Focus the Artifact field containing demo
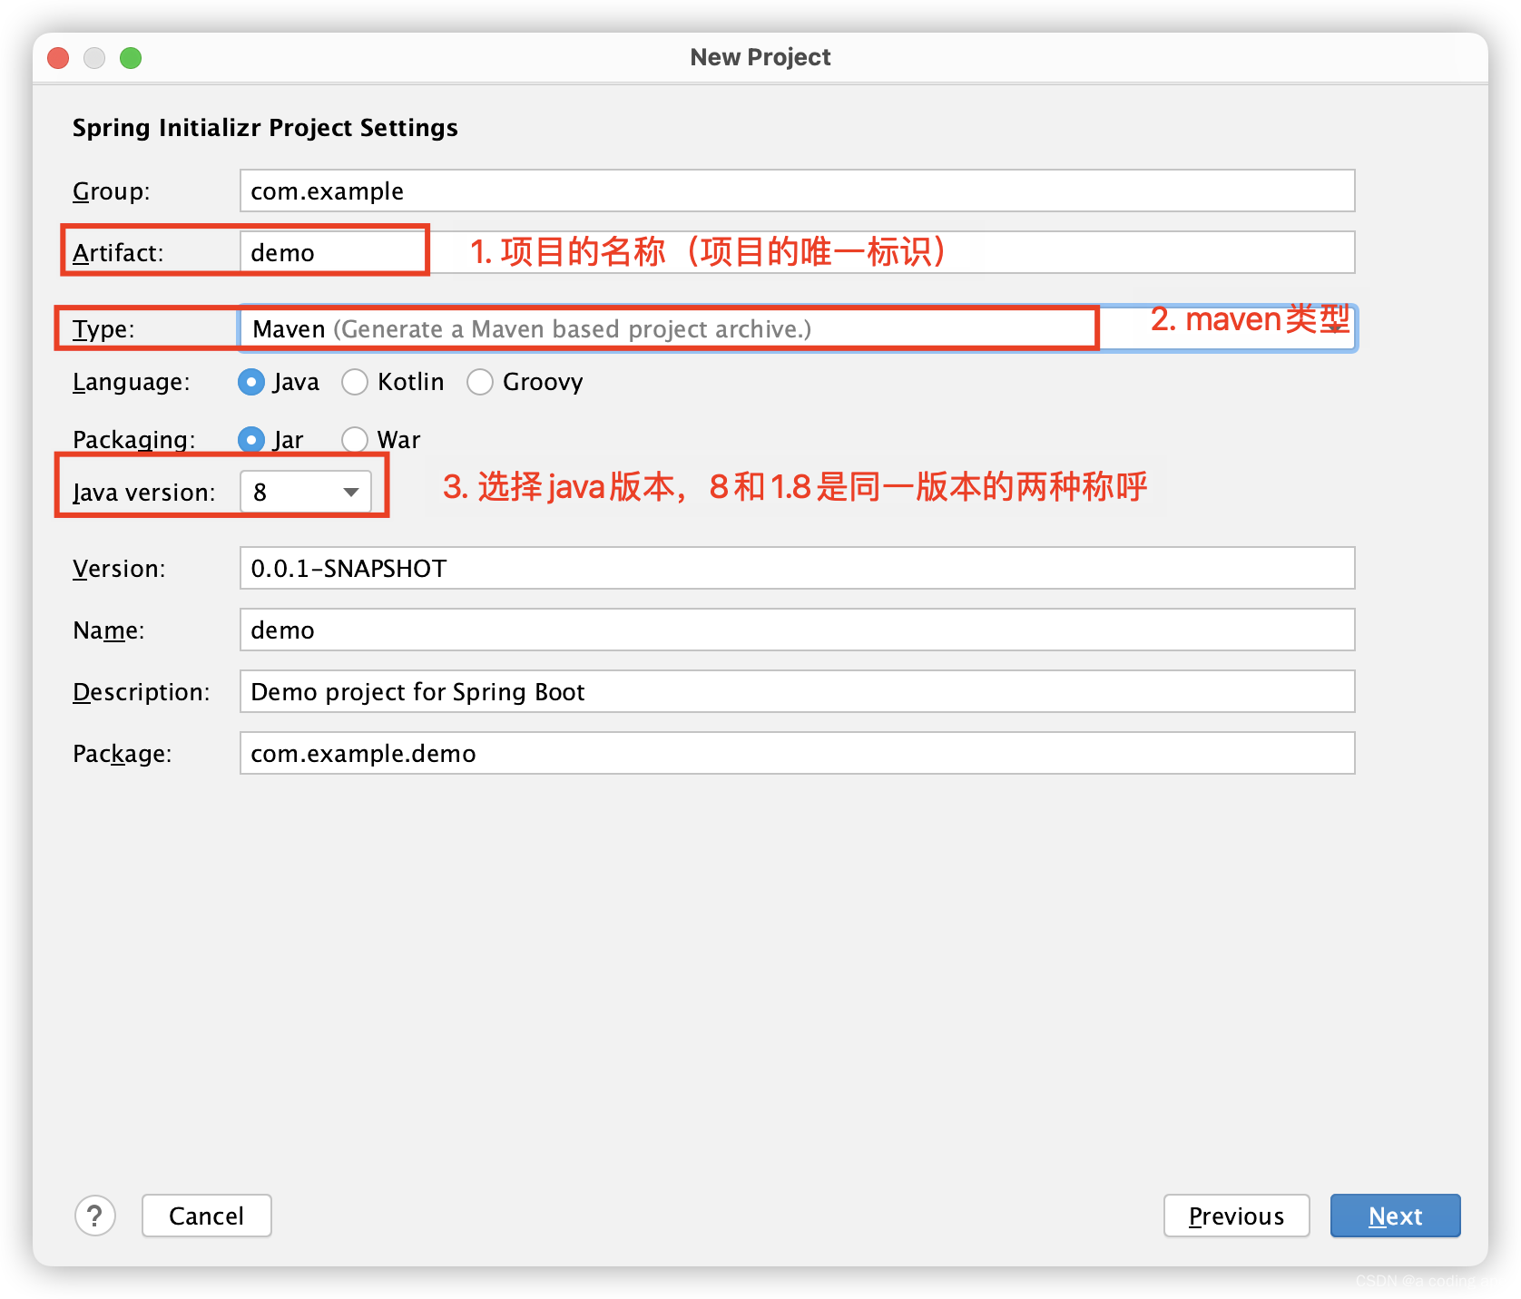This screenshot has width=1521, height=1299. pos(798,252)
